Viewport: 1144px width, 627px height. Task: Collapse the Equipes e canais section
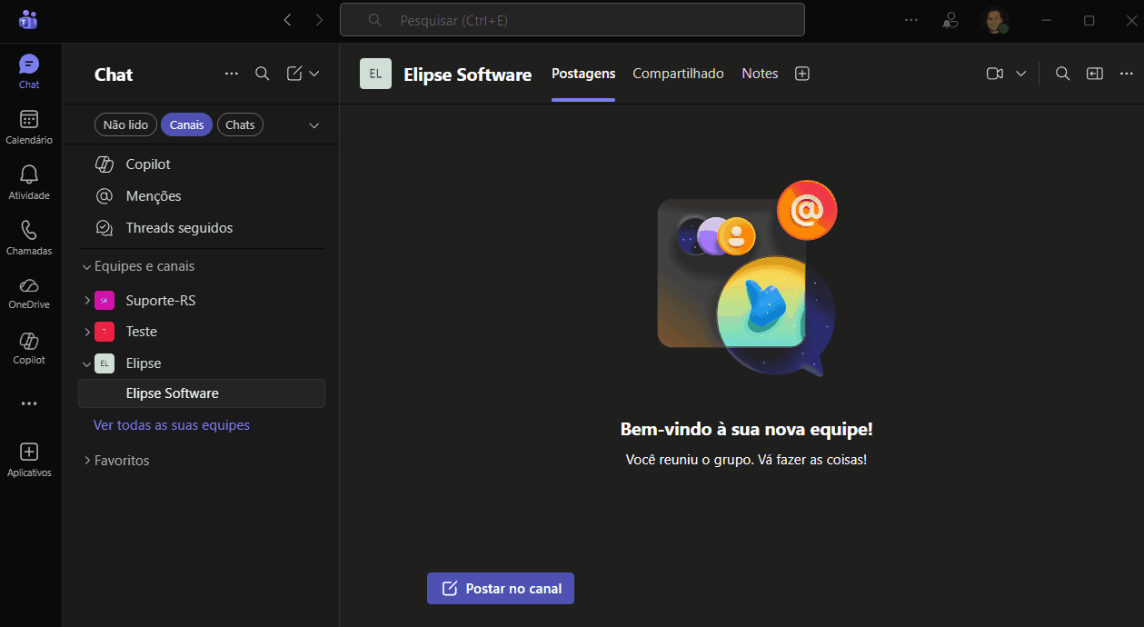point(87,266)
